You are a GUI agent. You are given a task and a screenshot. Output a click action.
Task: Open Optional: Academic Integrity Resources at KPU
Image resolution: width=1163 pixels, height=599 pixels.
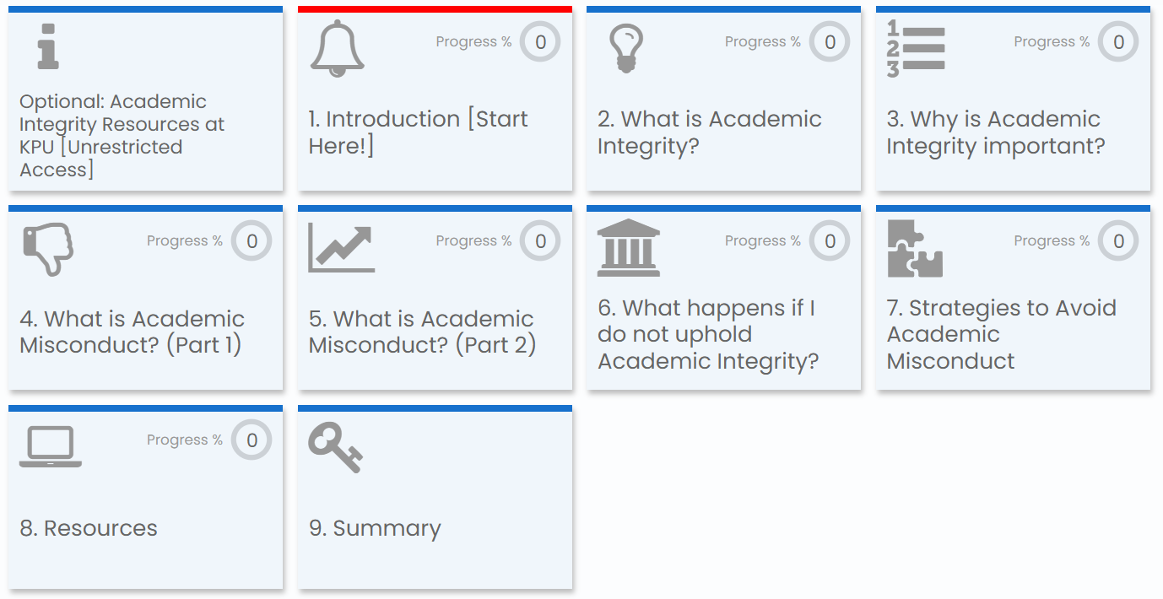point(122,135)
